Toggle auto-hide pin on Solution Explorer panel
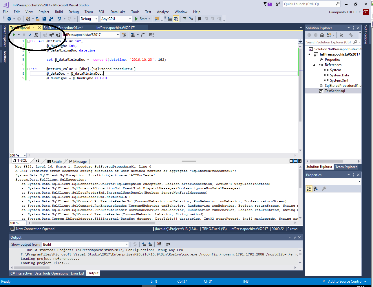The height and width of the screenshot is (287, 373). pos(353,28)
